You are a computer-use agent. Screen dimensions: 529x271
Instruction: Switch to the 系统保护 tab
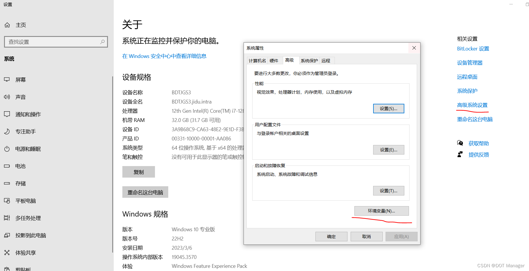click(309, 61)
